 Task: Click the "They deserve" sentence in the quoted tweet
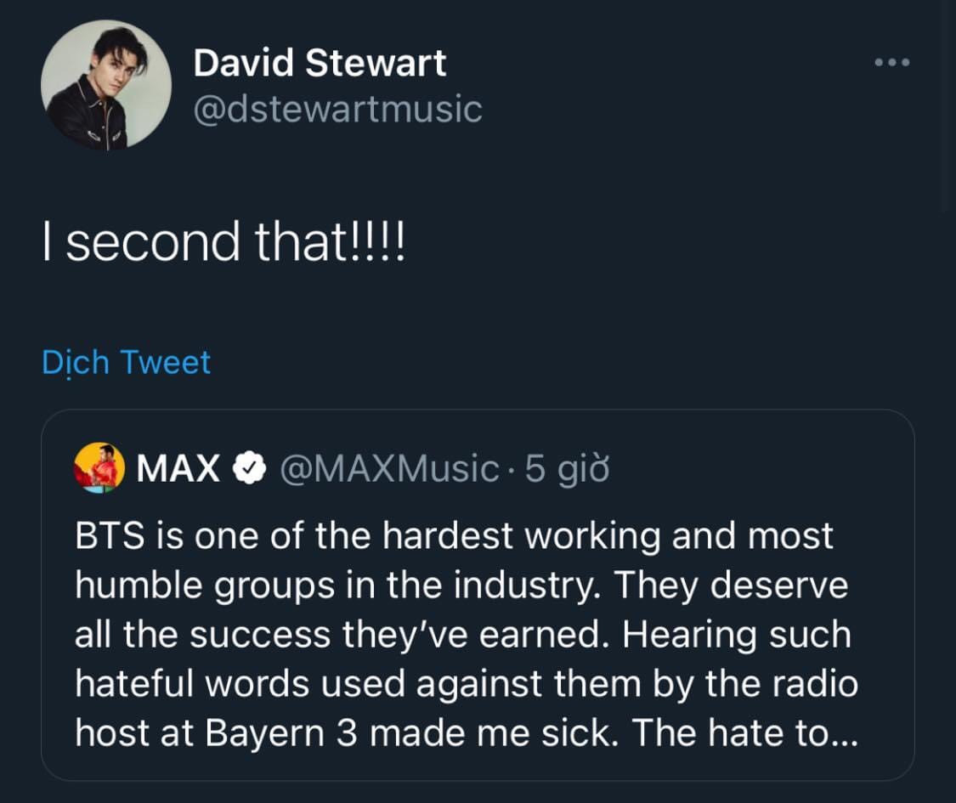tap(730, 585)
